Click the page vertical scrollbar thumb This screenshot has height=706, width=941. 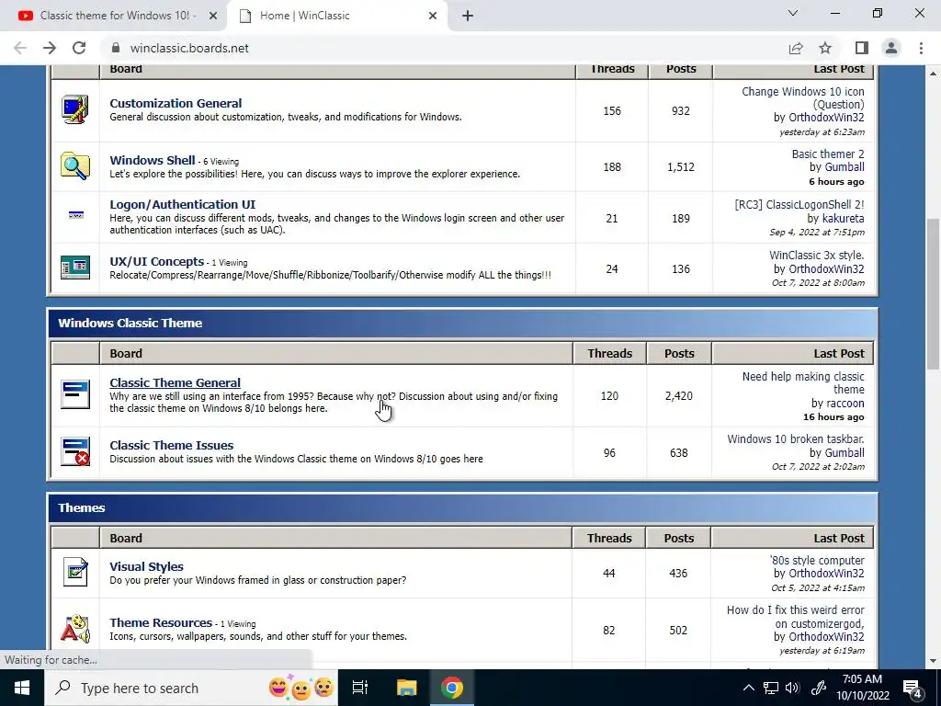click(934, 294)
